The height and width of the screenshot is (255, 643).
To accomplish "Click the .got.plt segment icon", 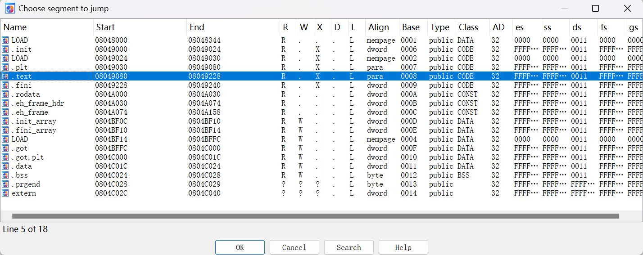I will (5, 157).
